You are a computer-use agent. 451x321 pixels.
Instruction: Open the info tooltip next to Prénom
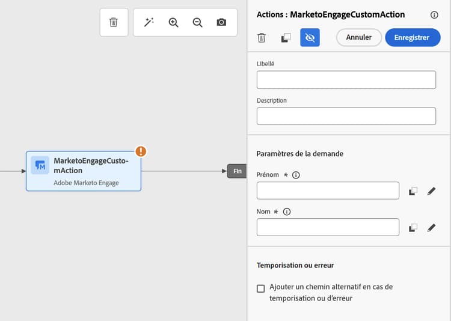click(296, 175)
